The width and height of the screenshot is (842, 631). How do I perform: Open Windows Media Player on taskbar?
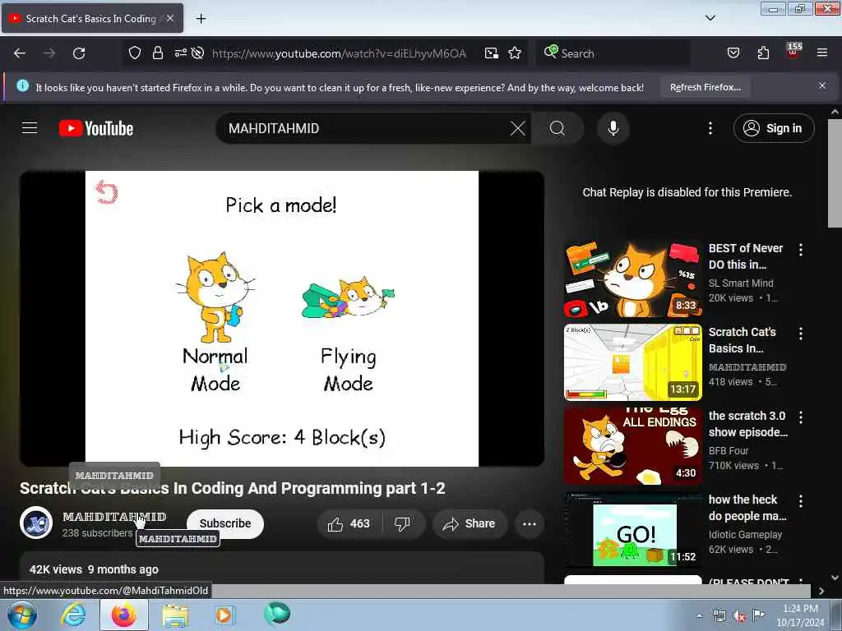tap(224, 615)
